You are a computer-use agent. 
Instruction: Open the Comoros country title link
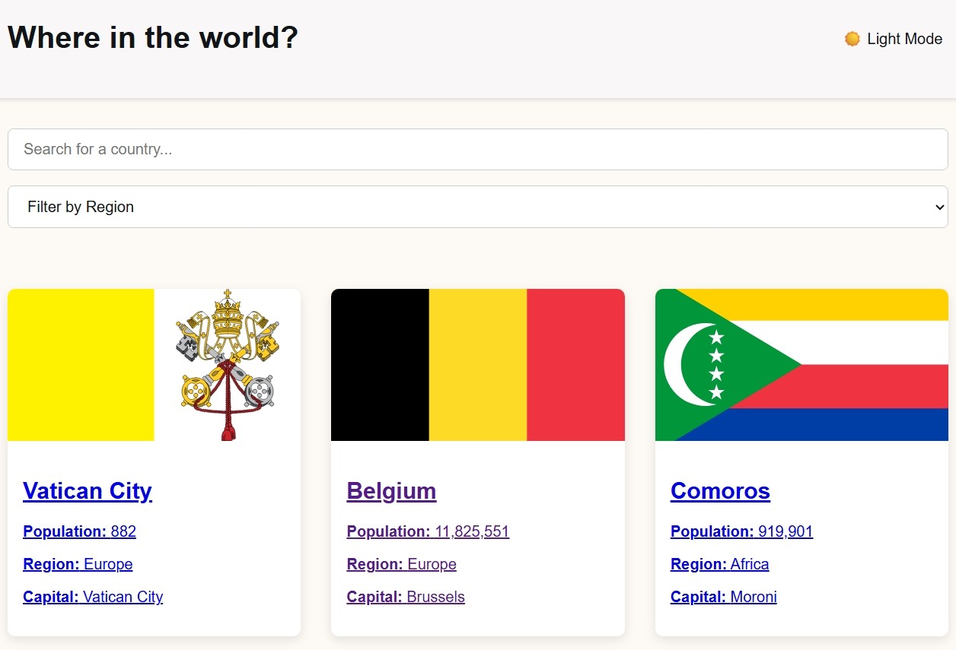pyautogui.click(x=720, y=491)
